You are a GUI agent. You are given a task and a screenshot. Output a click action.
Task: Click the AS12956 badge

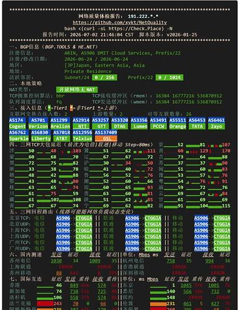(x=83, y=132)
